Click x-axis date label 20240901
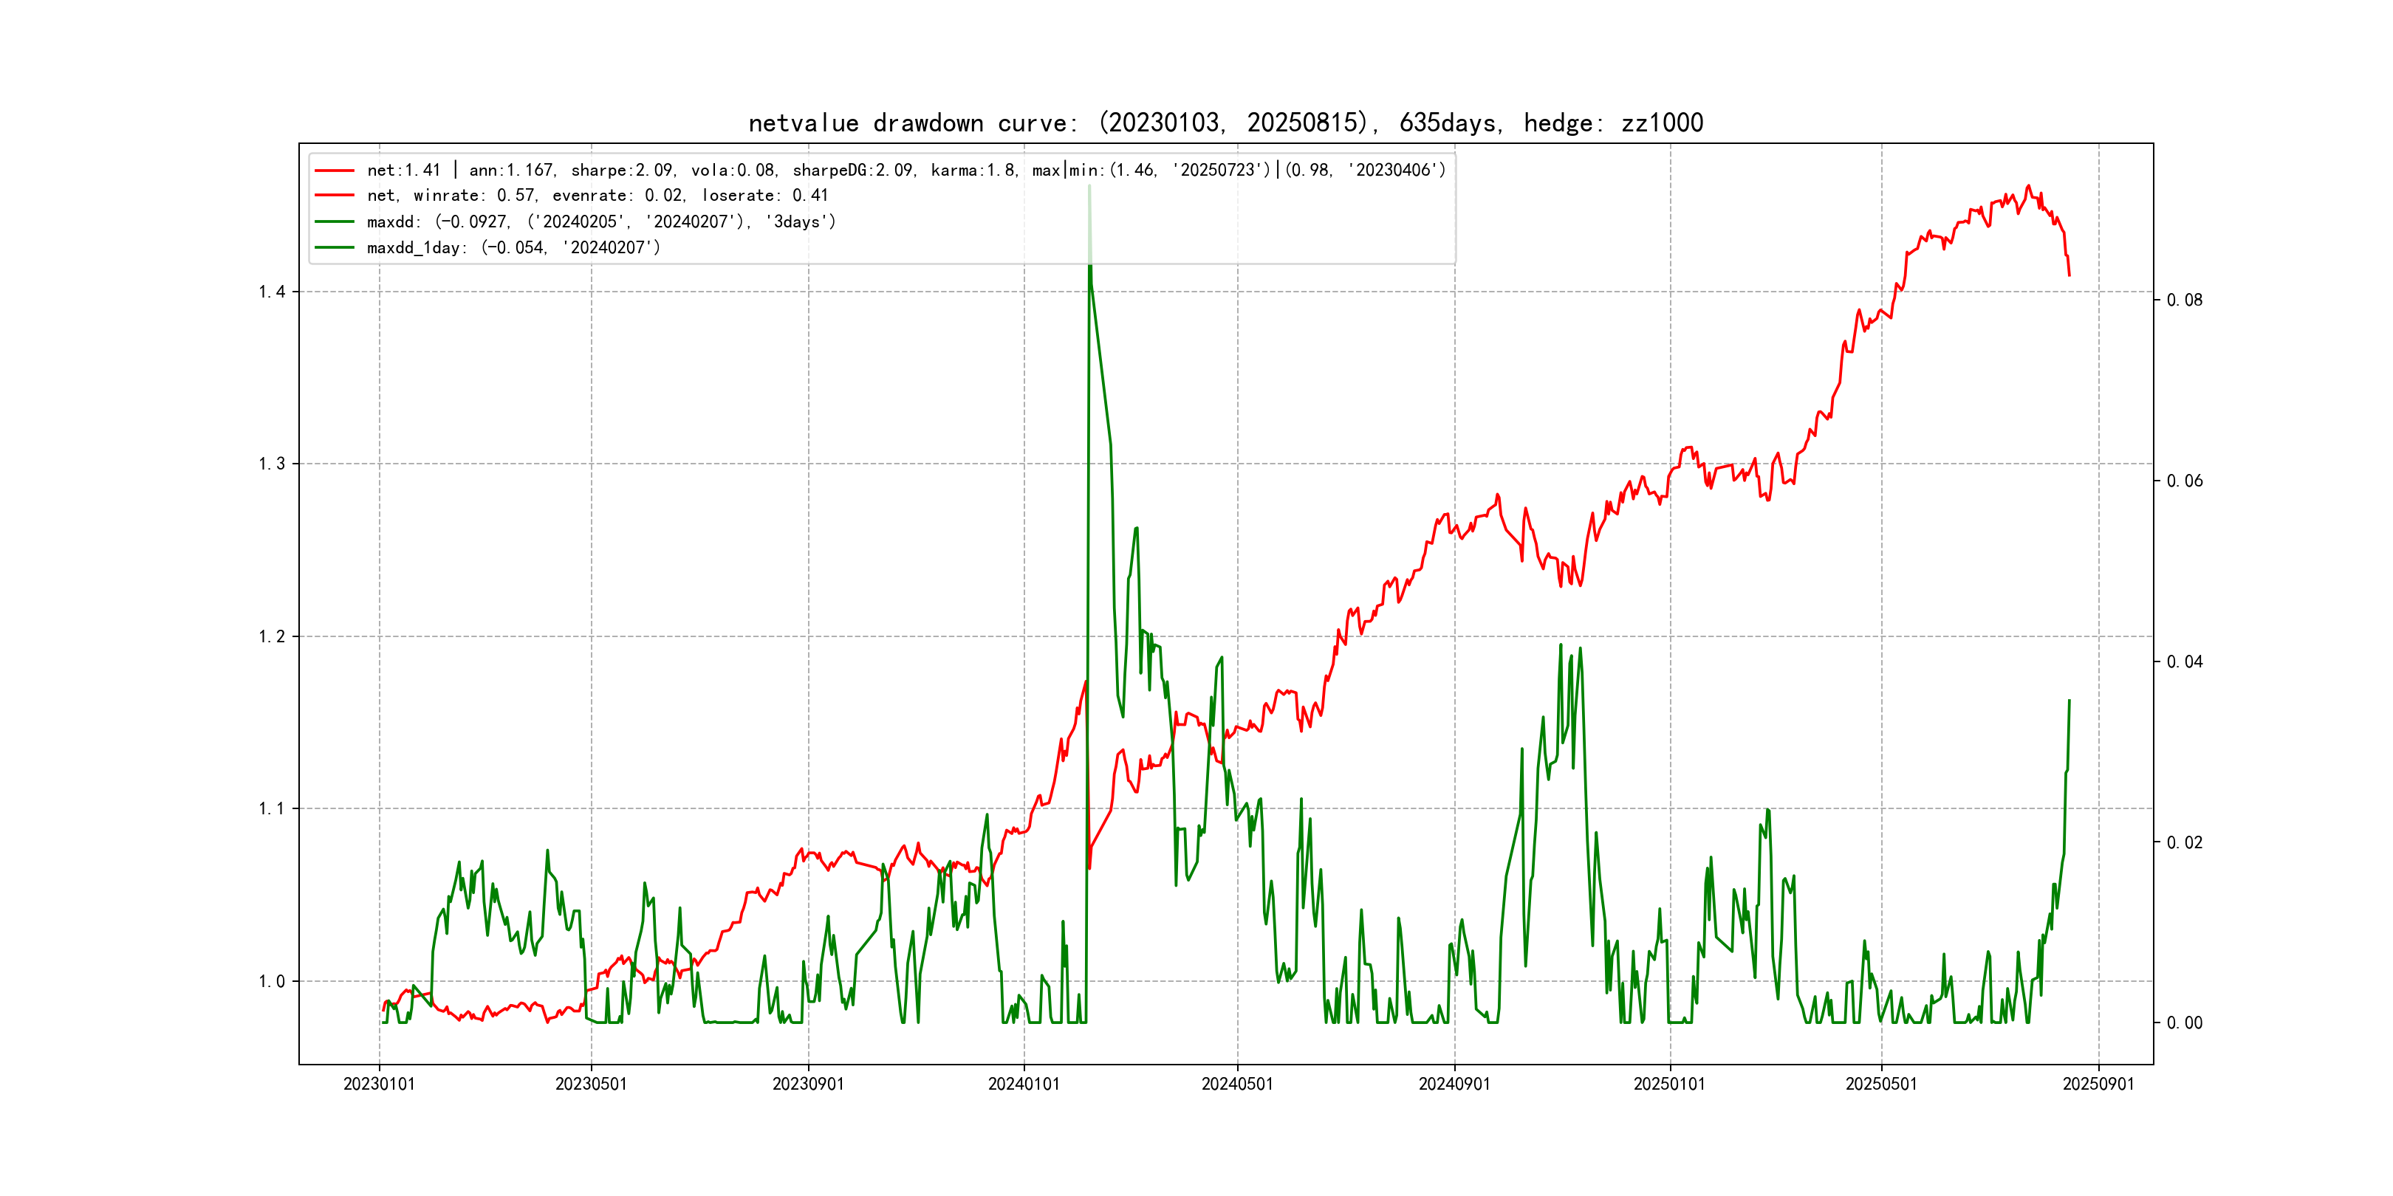This screenshot has height=1196, width=2393. pos(1454,1085)
